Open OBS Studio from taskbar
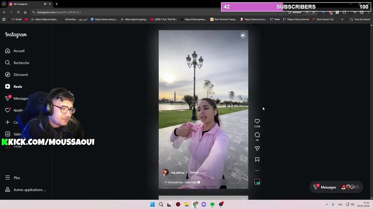The height and width of the screenshot is (209, 373). click(x=221, y=204)
